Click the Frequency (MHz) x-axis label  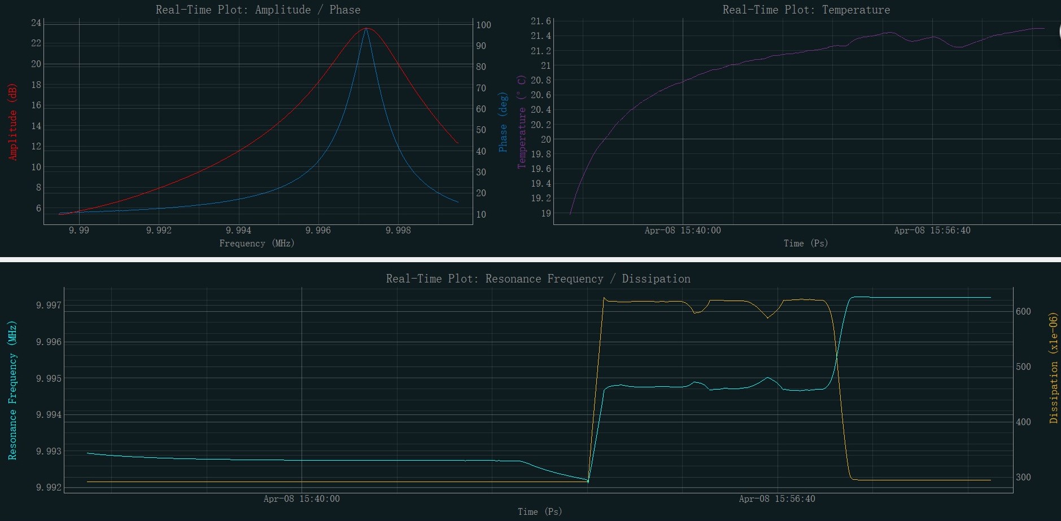257,243
